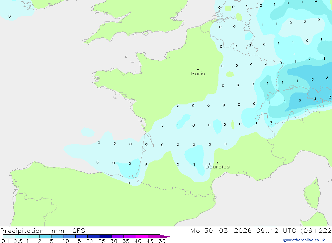The width and height of the screenshot is (332, 243).
Task: Pick the 35–40 mm purple legend swatch
Action: pyautogui.click(x=130, y=236)
